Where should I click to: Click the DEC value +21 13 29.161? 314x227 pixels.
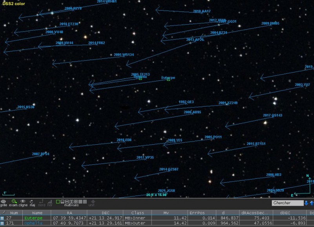(105, 223)
